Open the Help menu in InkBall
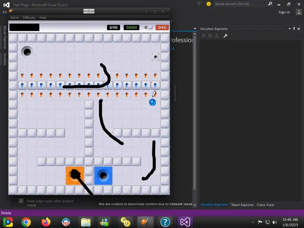The width and height of the screenshot is (304, 228). (x=43, y=18)
